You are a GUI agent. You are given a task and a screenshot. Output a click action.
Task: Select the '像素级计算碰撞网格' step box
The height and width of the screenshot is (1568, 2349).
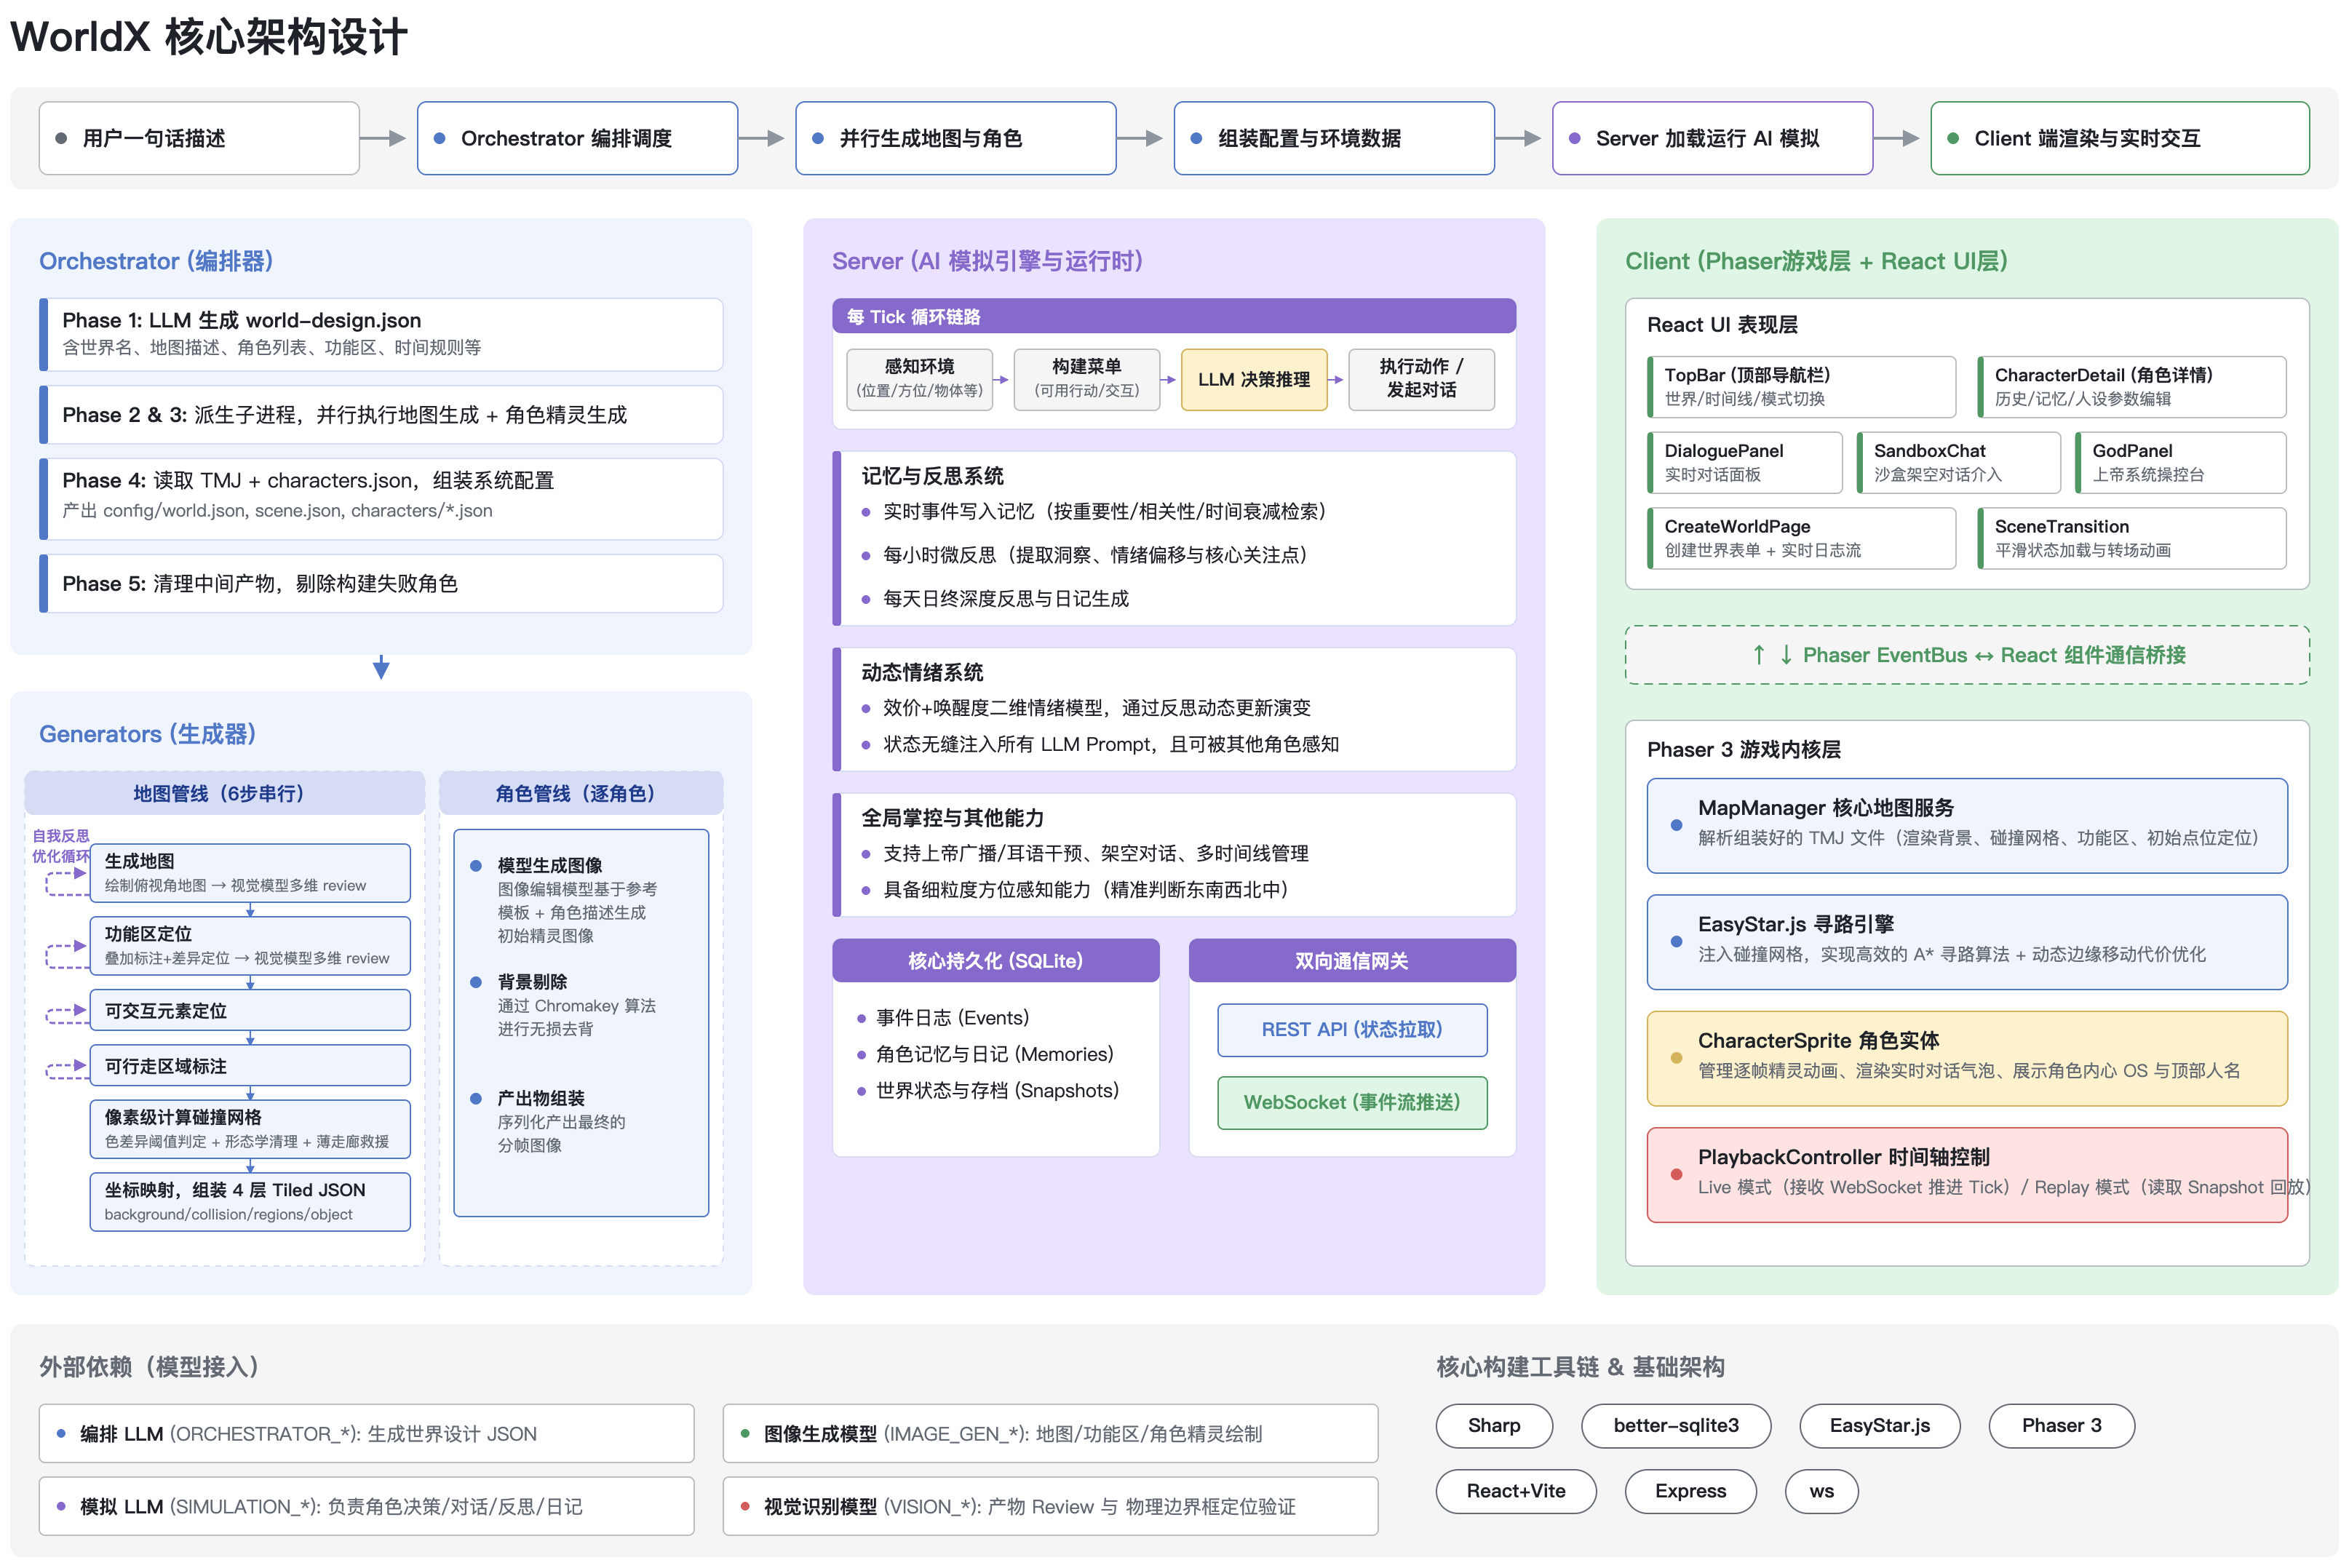point(250,1128)
